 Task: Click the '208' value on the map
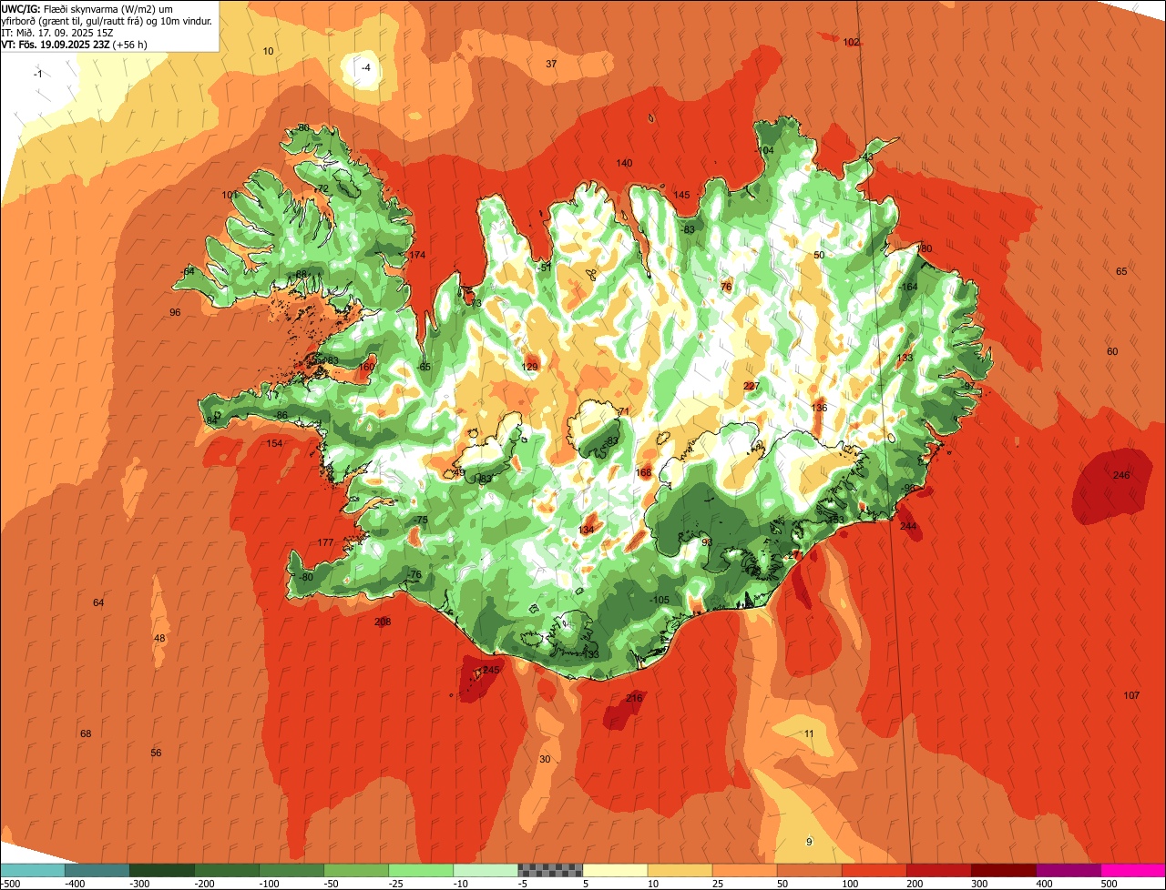(383, 622)
